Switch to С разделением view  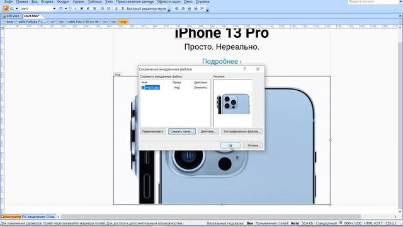[x=34, y=217]
